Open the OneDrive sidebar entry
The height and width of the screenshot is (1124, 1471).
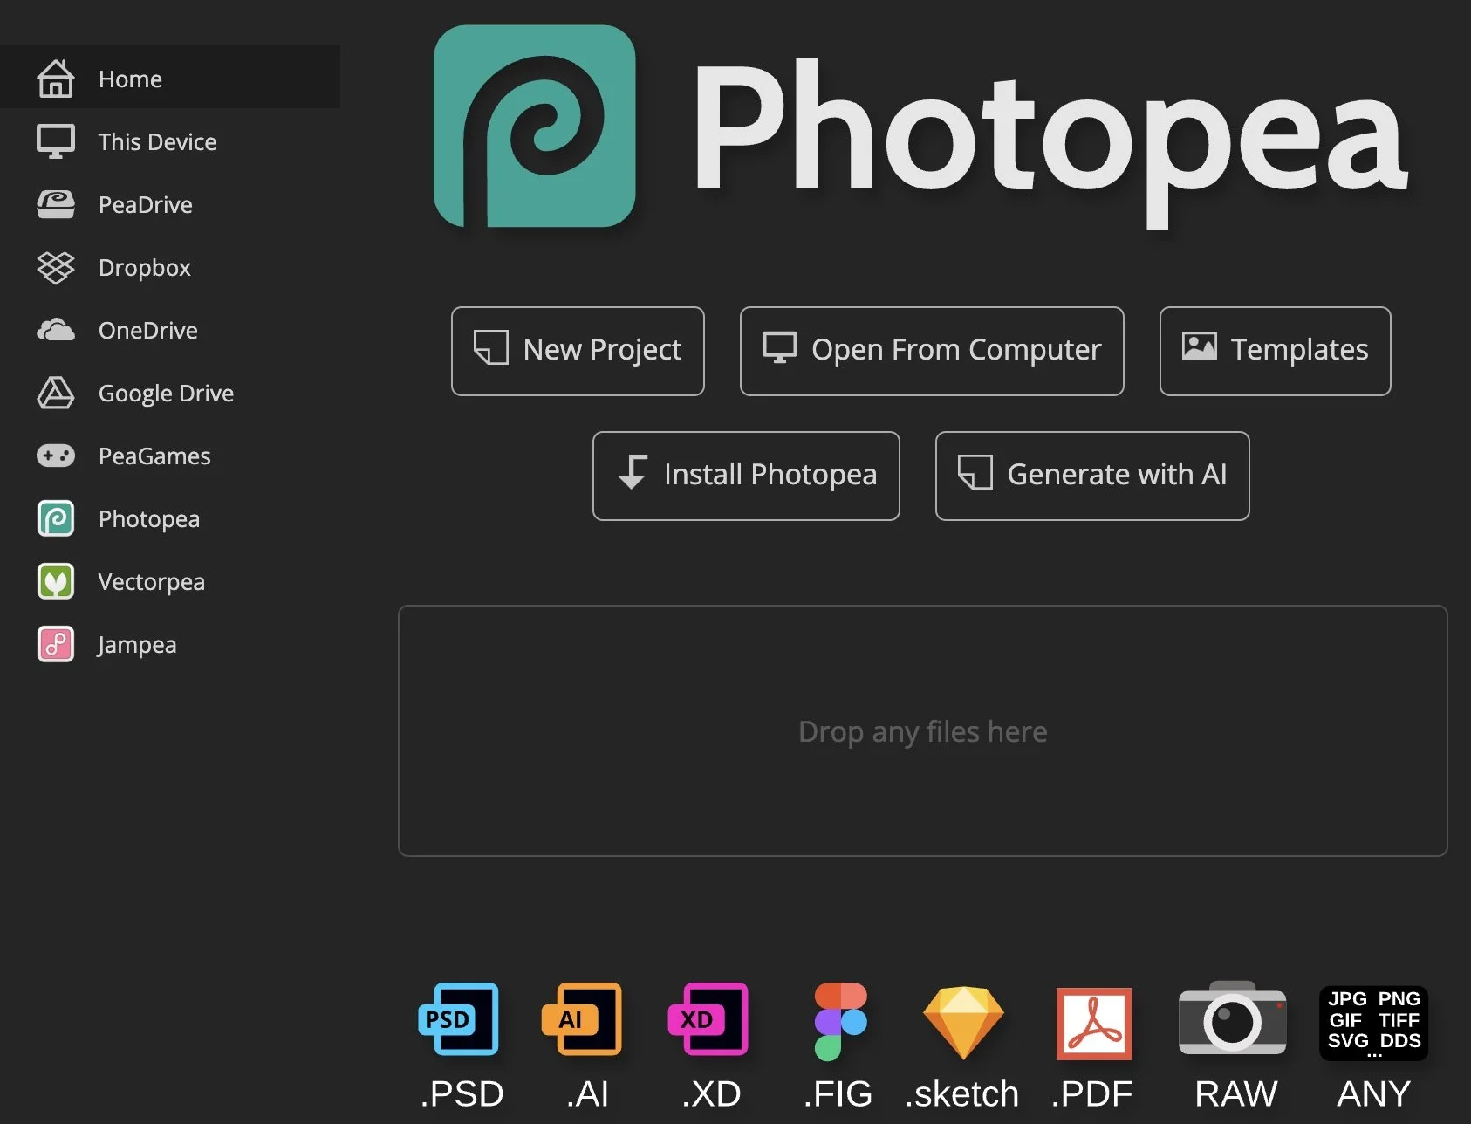pyautogui.click(x=170, y=330)
